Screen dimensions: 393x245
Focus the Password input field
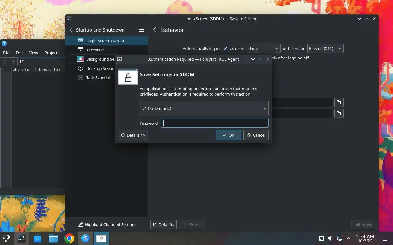tap(215, 123)
